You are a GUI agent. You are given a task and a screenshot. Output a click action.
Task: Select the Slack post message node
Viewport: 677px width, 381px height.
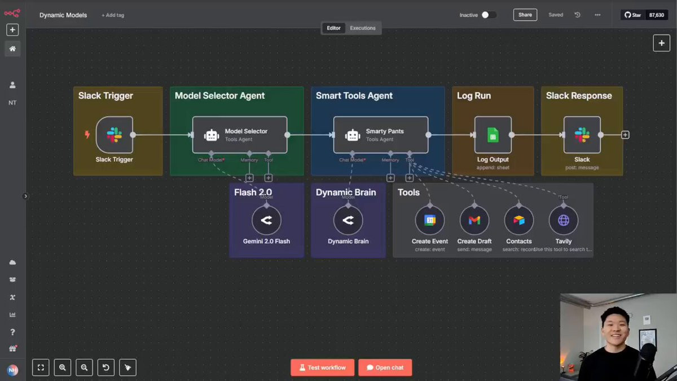(x=582, y=135)
